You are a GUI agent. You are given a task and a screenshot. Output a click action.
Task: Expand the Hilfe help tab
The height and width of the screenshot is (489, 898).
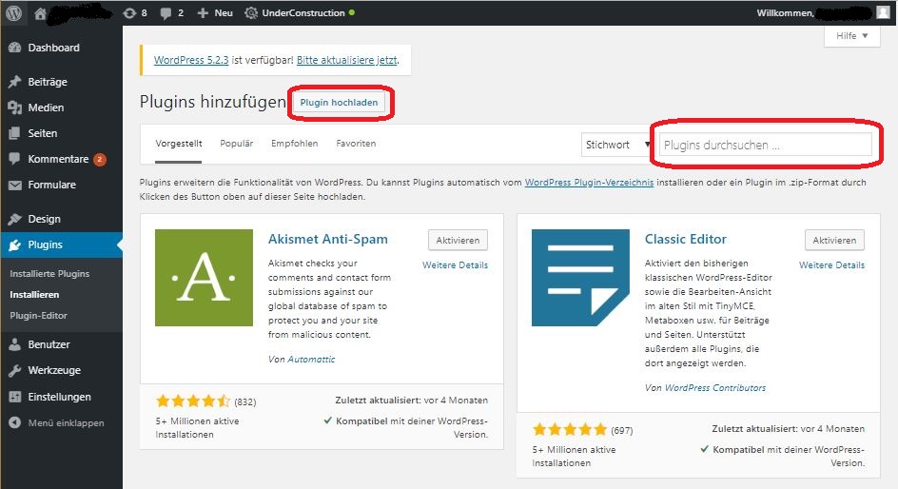[851, 35]
